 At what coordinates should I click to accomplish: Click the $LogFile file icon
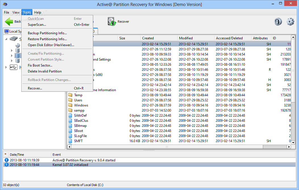[x=70, y=136]
